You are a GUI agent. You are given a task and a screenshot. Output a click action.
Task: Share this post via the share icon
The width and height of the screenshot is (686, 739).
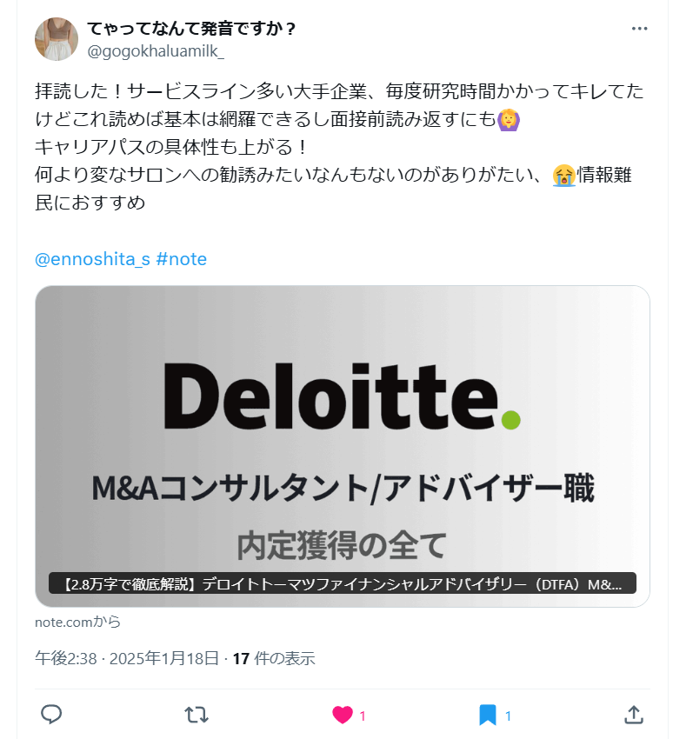click(x=632, y=715)
